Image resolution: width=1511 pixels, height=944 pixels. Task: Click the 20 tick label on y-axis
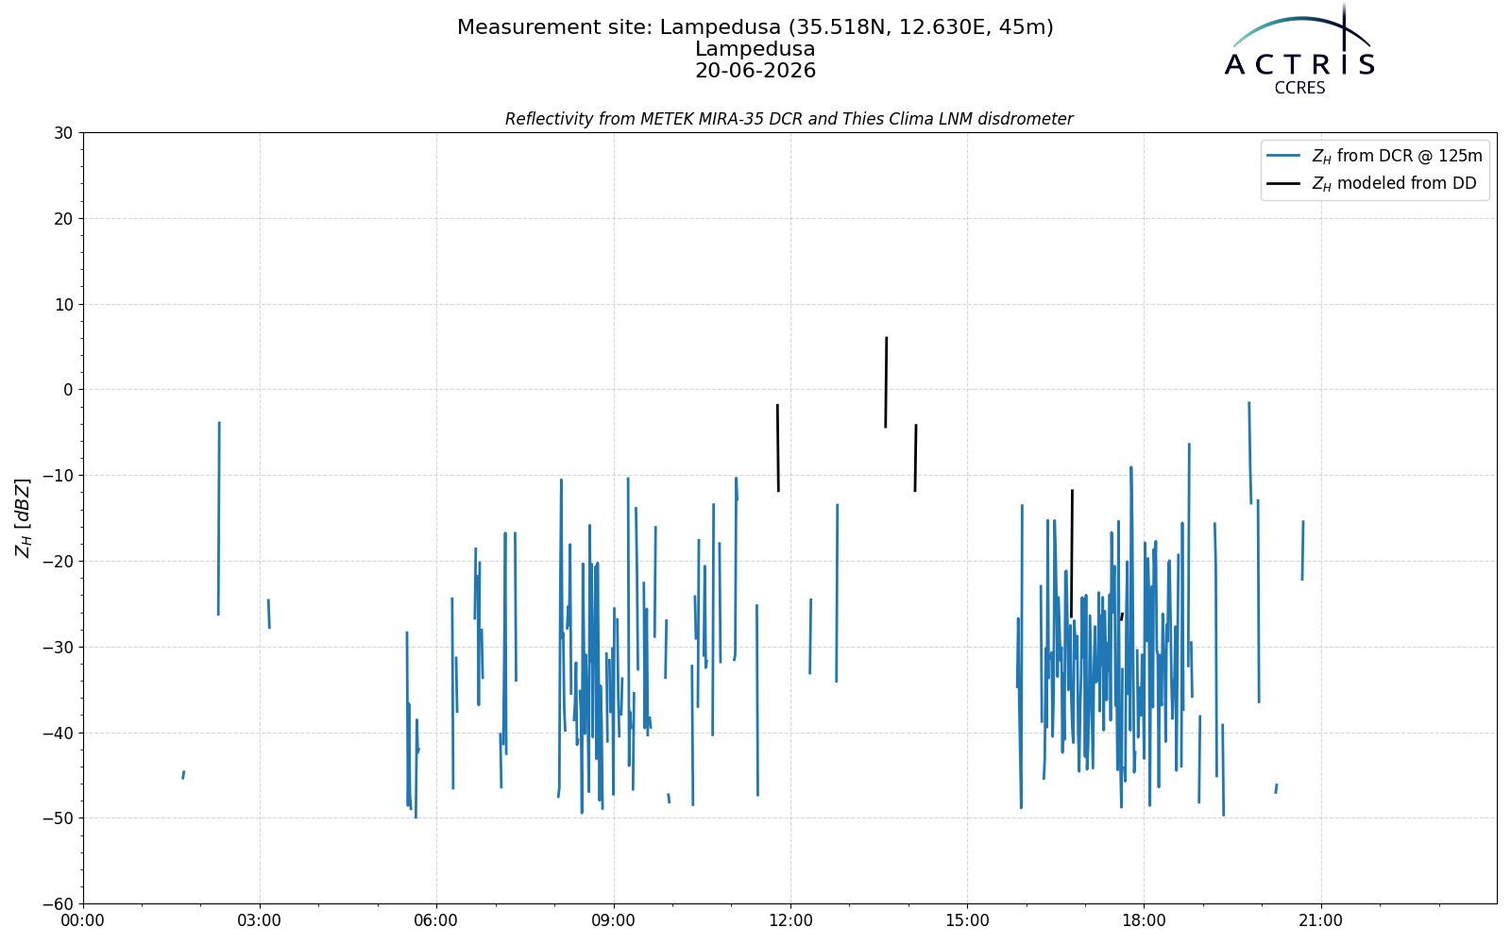click(x=63, y=219)
